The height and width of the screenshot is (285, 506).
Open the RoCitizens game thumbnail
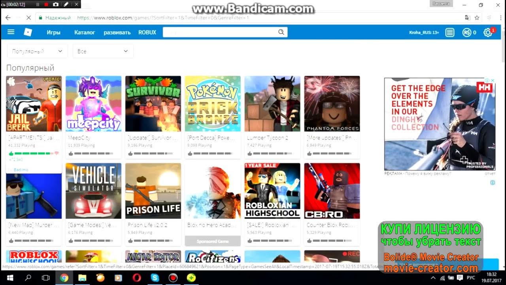coord(213,257)
